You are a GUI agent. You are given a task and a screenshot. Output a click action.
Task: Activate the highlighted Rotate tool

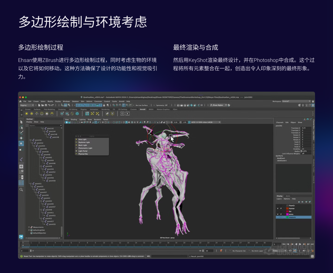[x=21, y=143]
